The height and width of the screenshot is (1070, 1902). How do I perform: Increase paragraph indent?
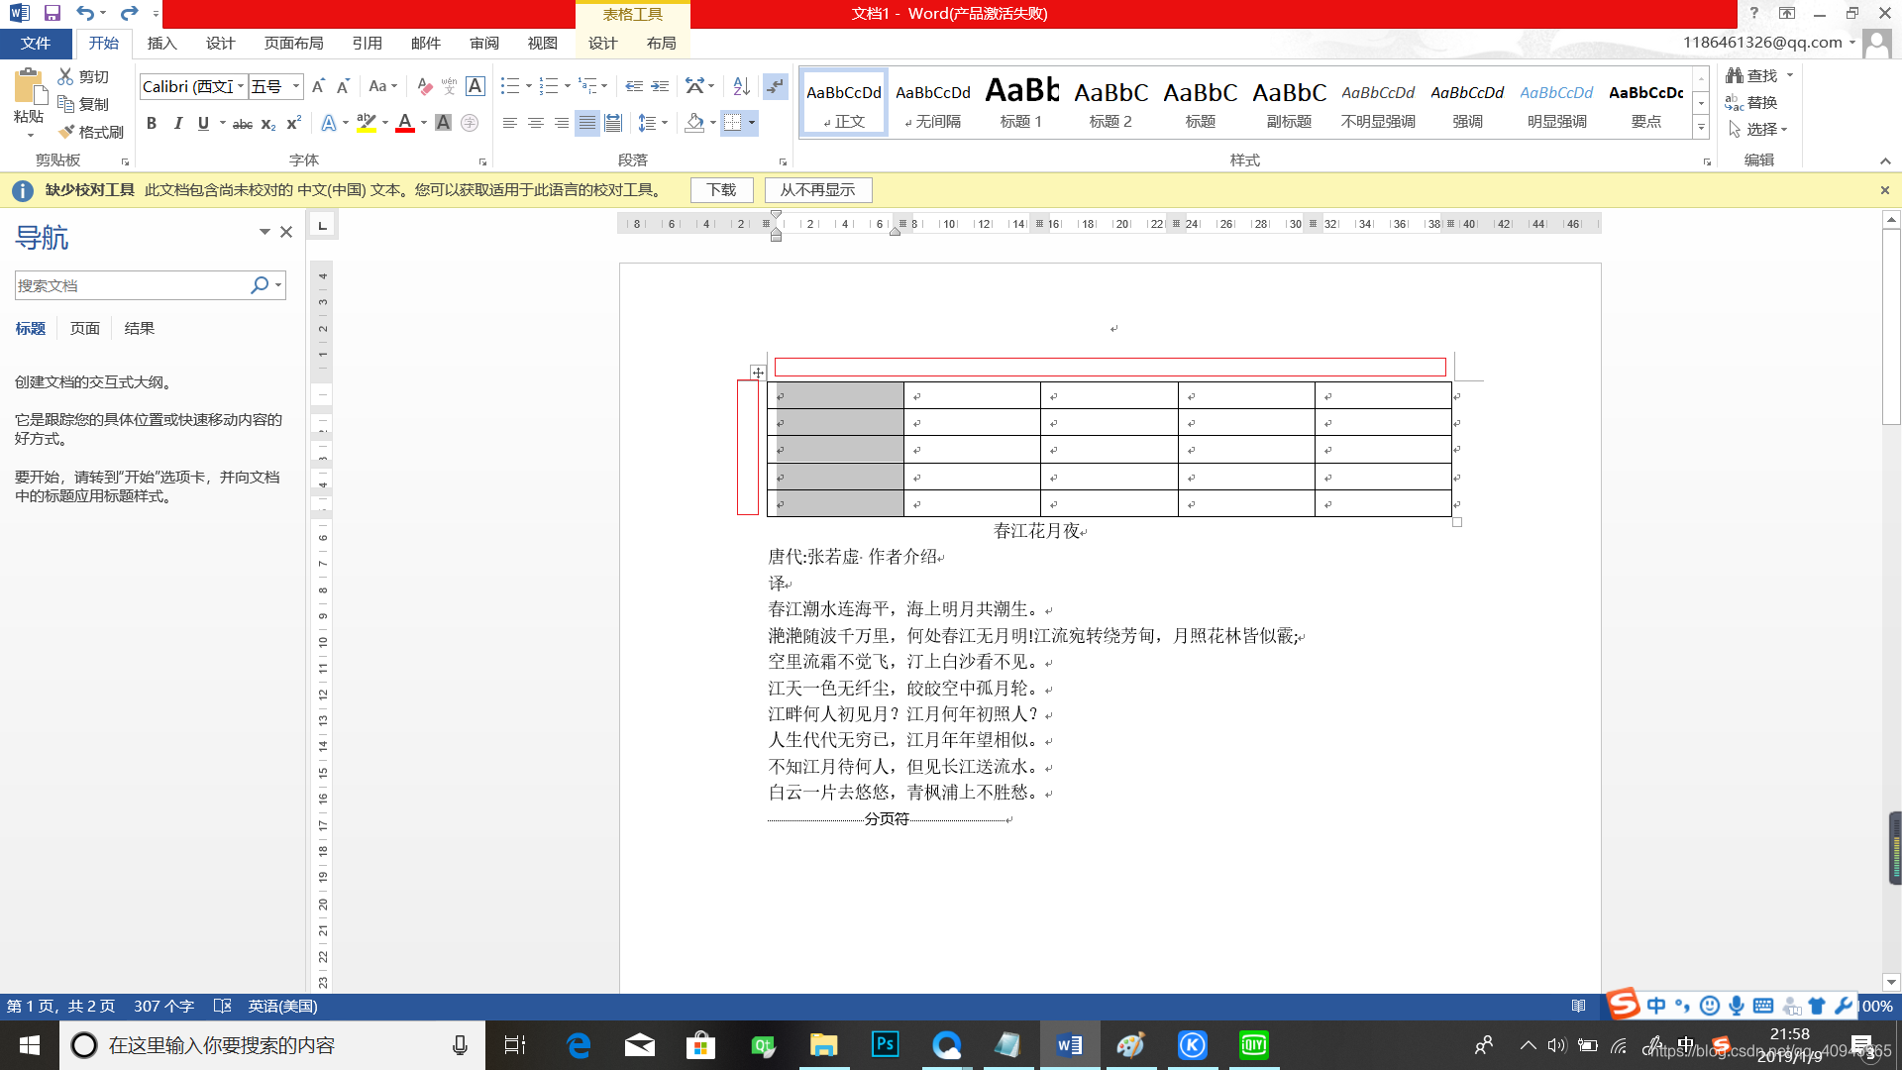(660, 87)
